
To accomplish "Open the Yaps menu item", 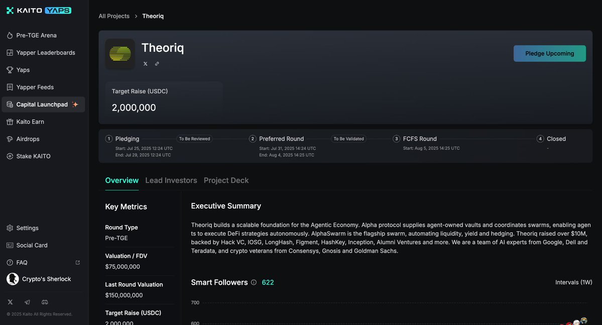I will tap(23, 70).
